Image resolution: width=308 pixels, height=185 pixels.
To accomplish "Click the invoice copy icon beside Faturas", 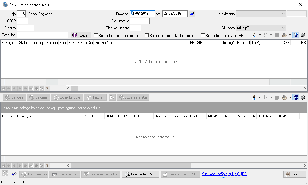I will pyautogui.click(x=112, y=97).
